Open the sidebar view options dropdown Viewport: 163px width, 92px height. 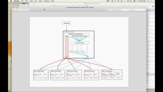(15, 10)
